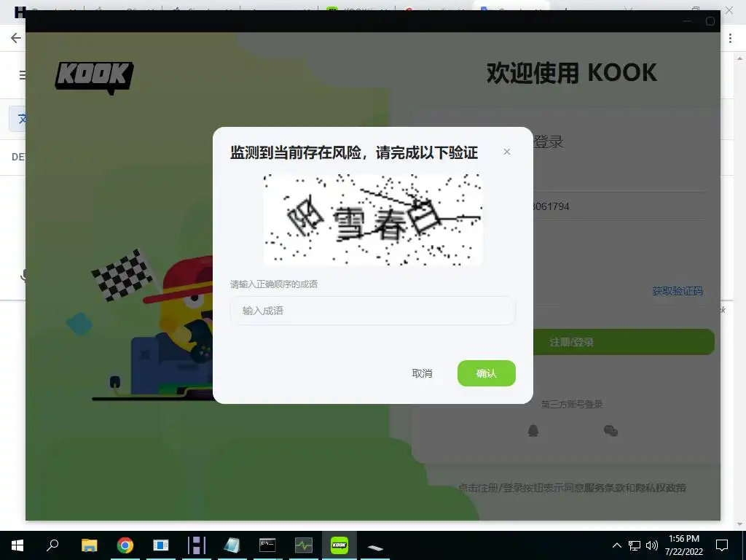Click the KOOK logo at top left
The height and width of the screenshot is (560, 746).
pos(94,77)
